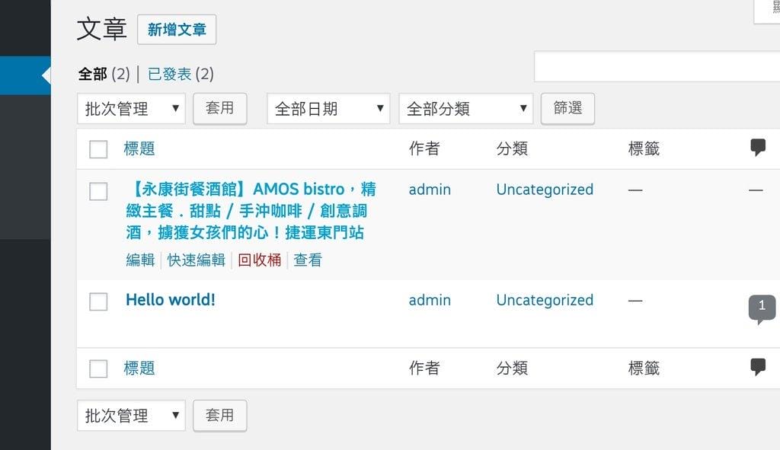Image resolution: width=780 pixels, height=450 pixels.
Task: Click 查看 to view AMOS bistro post
Action: pos(308,260)
